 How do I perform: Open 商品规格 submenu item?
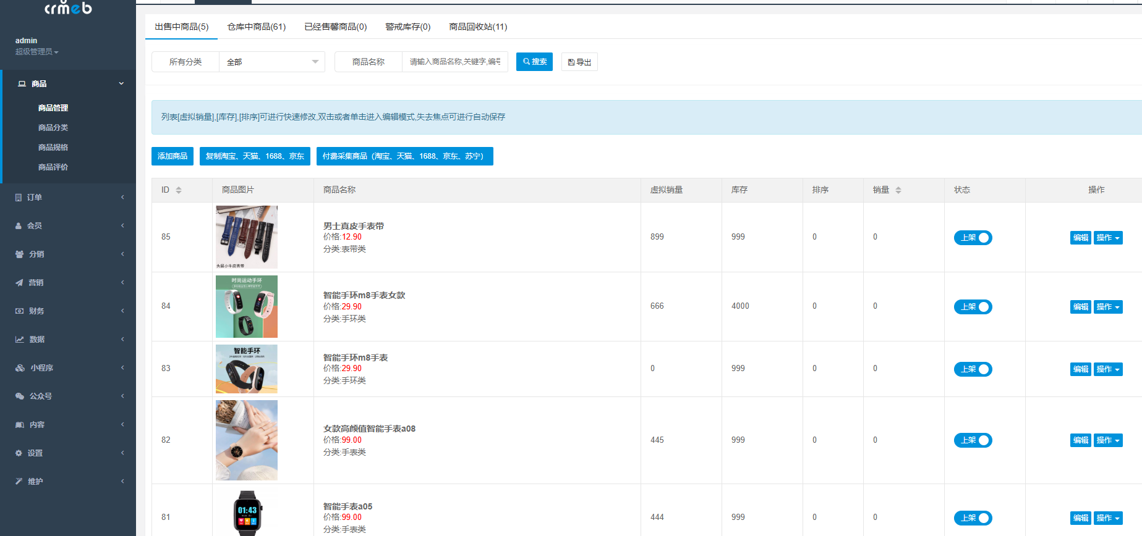click(53, 147)
